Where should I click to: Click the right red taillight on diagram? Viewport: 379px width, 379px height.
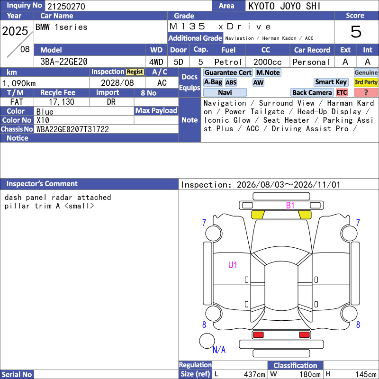click(x=304, y=335)
